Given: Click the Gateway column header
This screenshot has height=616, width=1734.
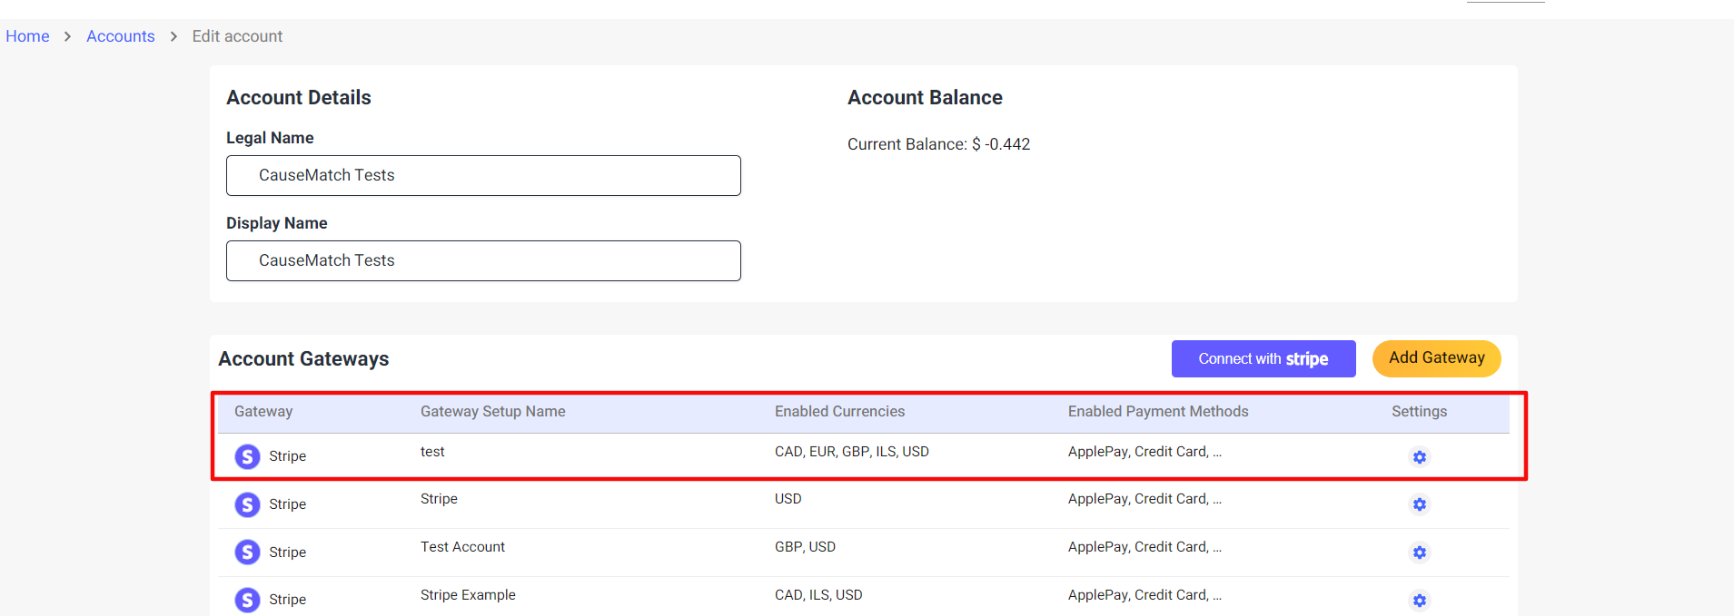Looking at the screenshot, I should (263, 412).
